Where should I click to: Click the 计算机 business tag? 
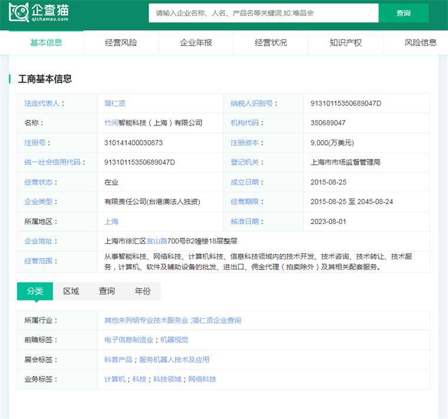[x=115, y=379]
